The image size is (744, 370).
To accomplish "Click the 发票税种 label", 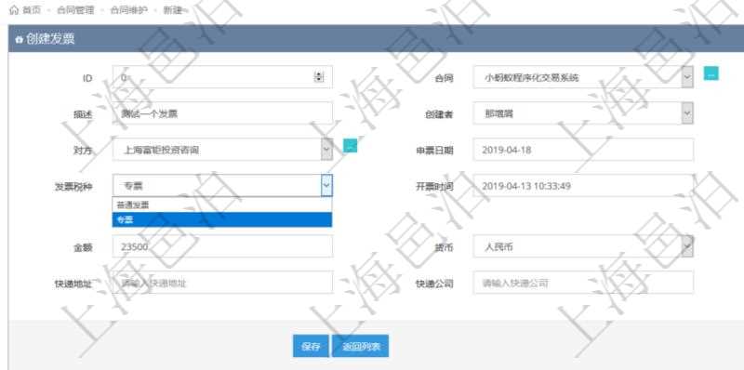I will coord(73,187).
